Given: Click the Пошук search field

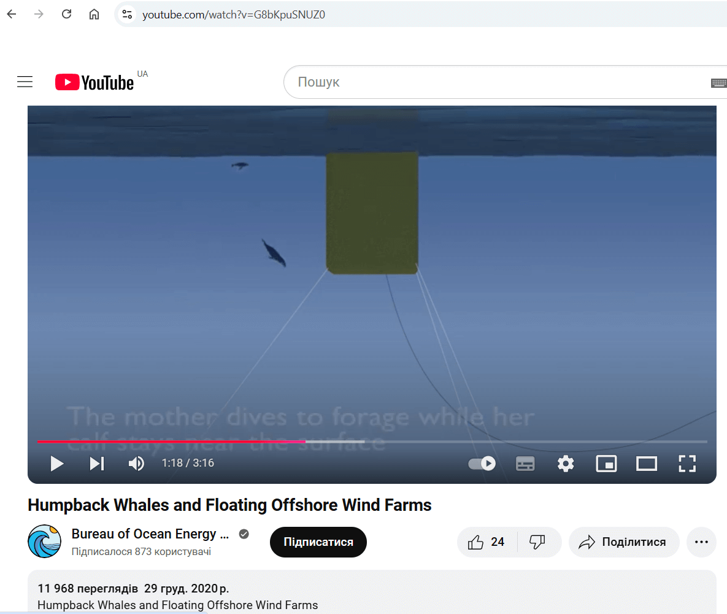Looking at the screenshot, I should click(491, 82).
